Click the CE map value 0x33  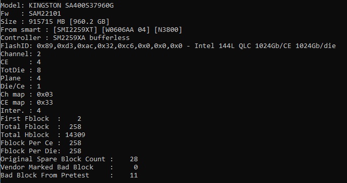(x=45, y=102)
